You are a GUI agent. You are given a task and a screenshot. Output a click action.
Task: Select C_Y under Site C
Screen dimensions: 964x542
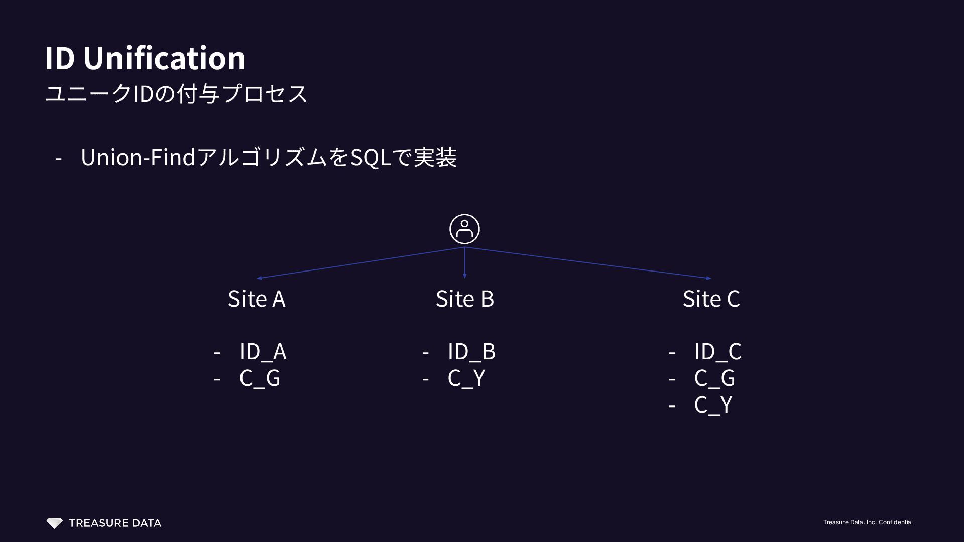pos(713,404)
